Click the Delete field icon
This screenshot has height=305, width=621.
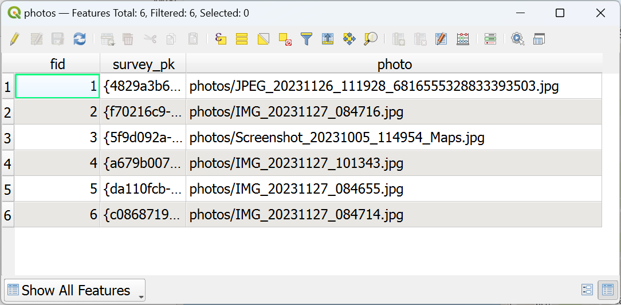(x=419, y=39)
